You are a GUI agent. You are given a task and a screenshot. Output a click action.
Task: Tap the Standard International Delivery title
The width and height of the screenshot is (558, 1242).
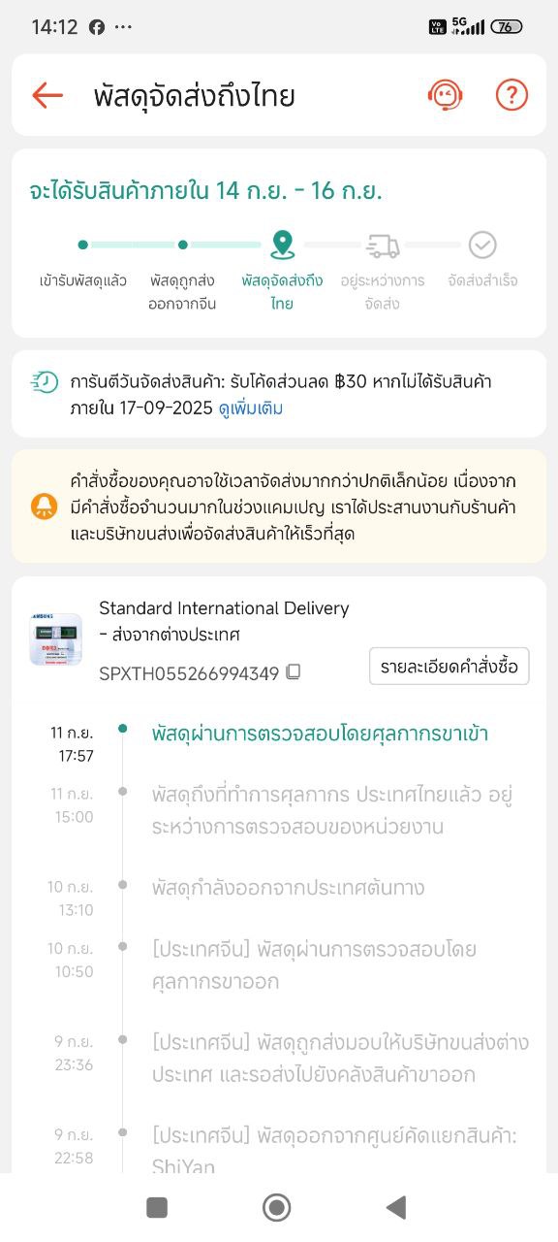(x=224, y=608)
